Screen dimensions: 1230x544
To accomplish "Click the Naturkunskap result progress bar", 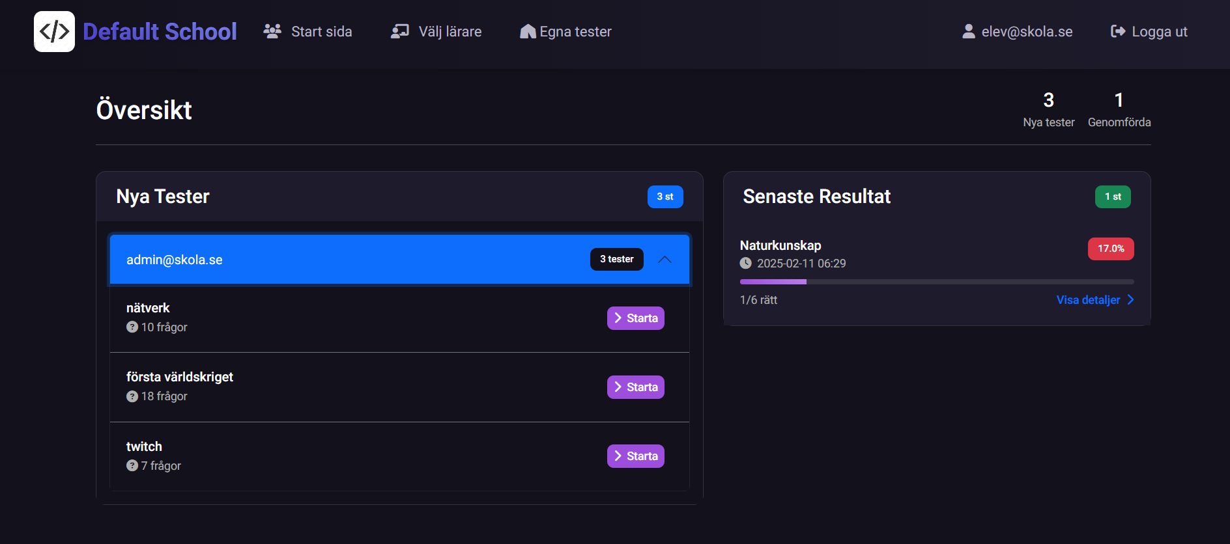I will coord(936,282).
